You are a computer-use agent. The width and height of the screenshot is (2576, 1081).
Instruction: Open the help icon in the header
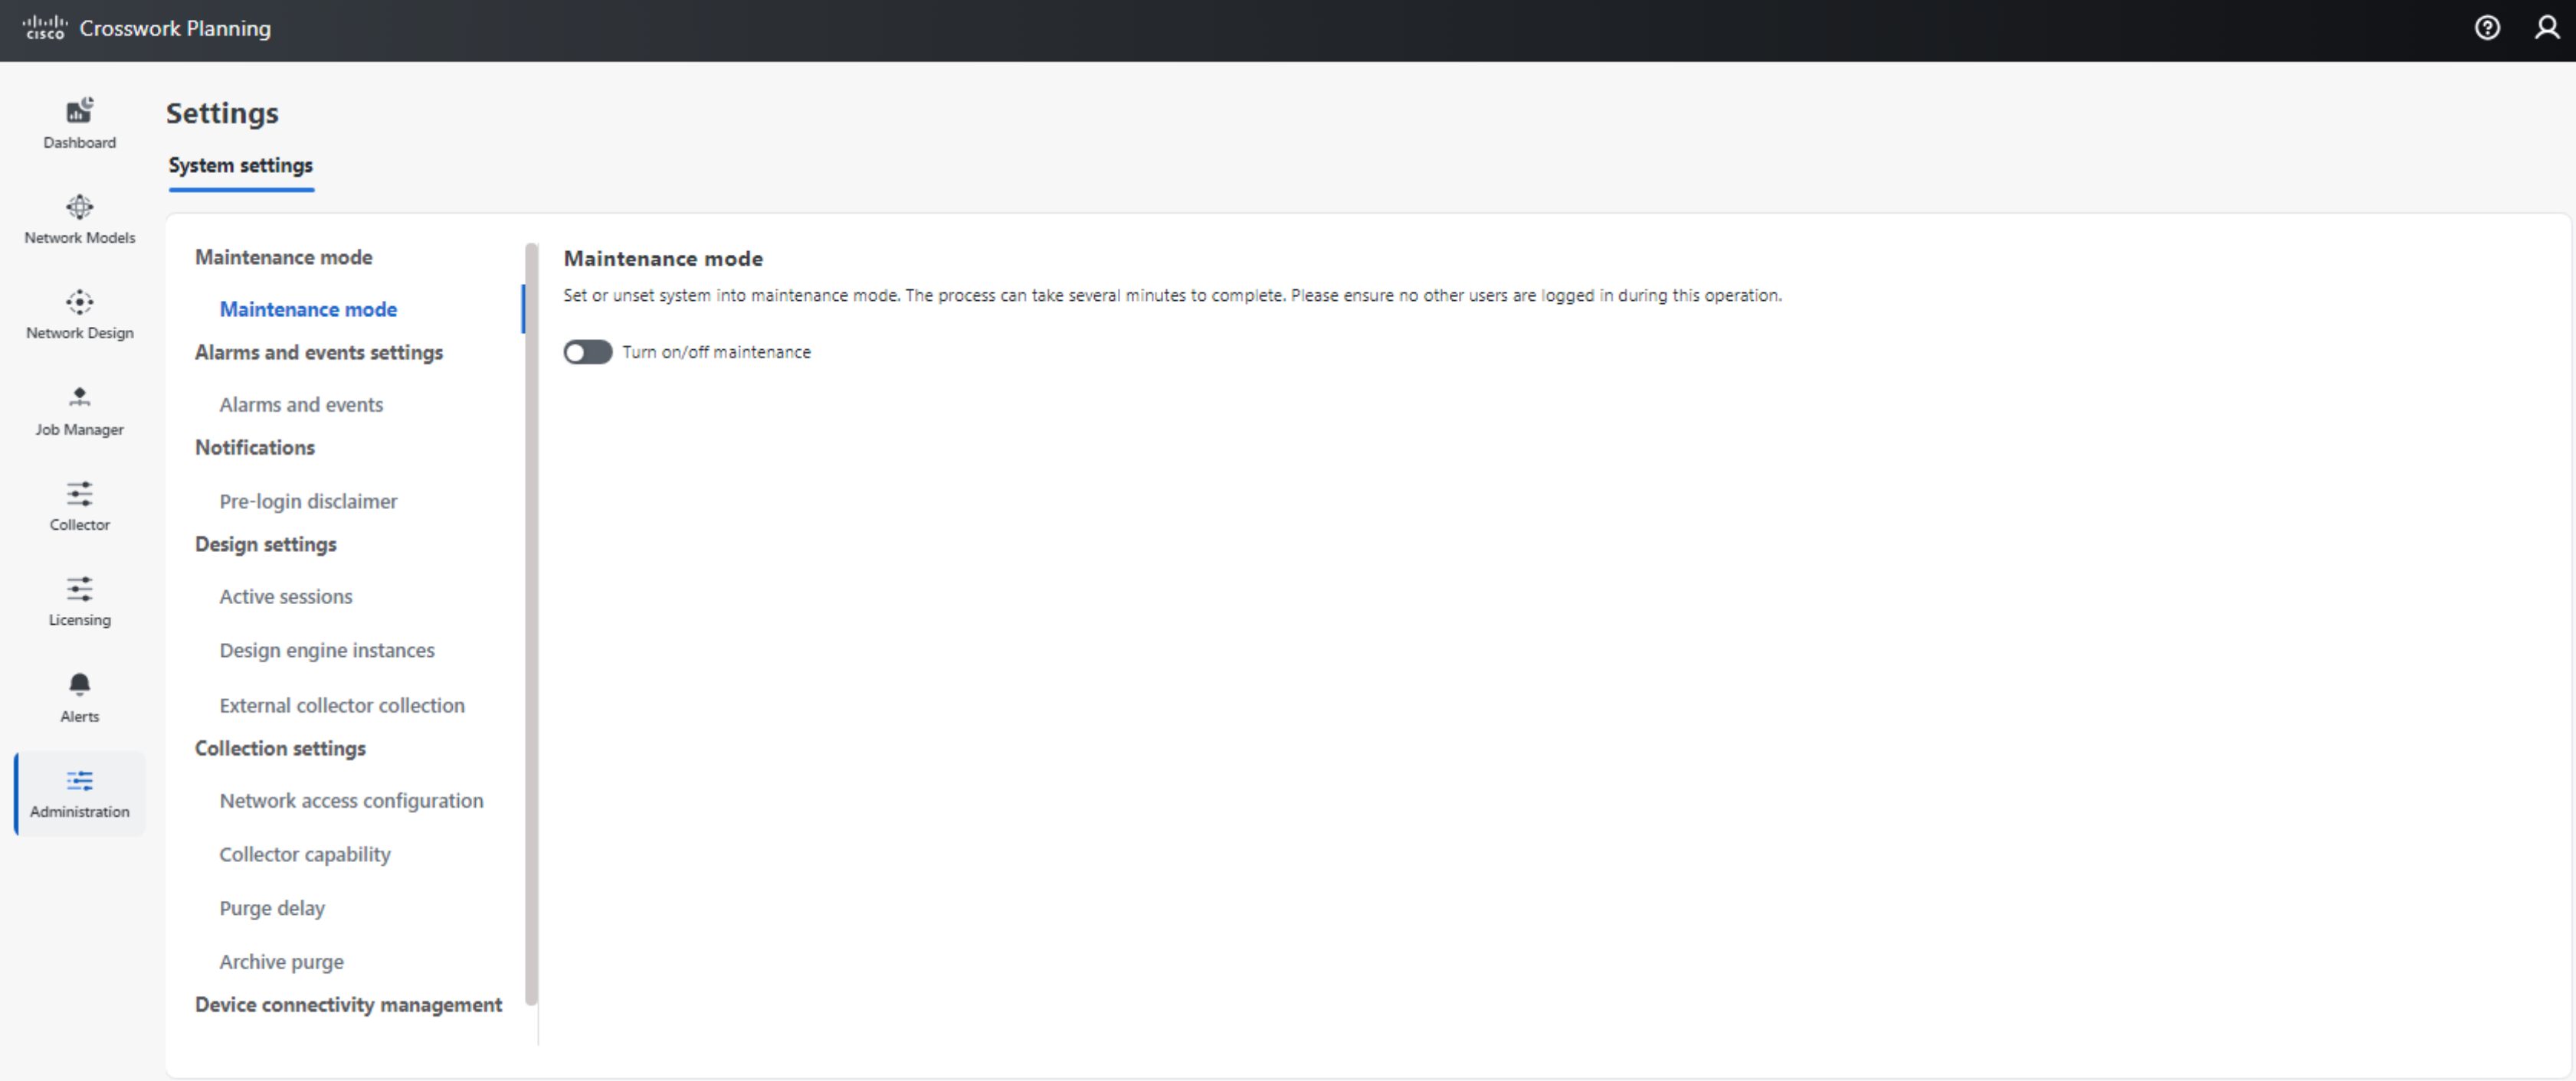[x=2487, y=28]
